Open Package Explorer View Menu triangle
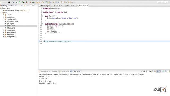Screen dimensions: 170x96 (x=31, y=5)
